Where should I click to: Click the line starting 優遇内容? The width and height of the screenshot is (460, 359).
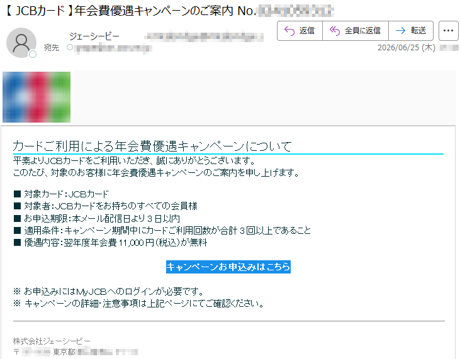110,243
